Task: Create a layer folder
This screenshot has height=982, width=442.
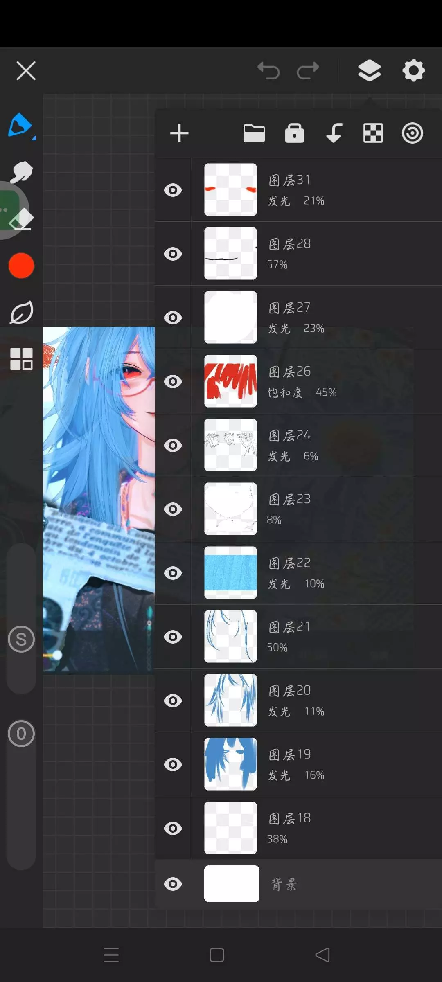Action: 254,133
